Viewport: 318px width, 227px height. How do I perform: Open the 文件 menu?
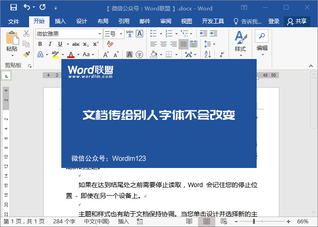(13, 21)
